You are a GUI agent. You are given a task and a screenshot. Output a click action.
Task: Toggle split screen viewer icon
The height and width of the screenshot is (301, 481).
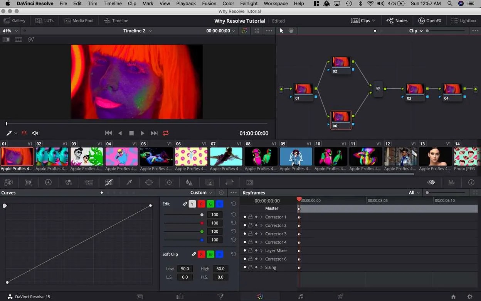click(18, 39)
